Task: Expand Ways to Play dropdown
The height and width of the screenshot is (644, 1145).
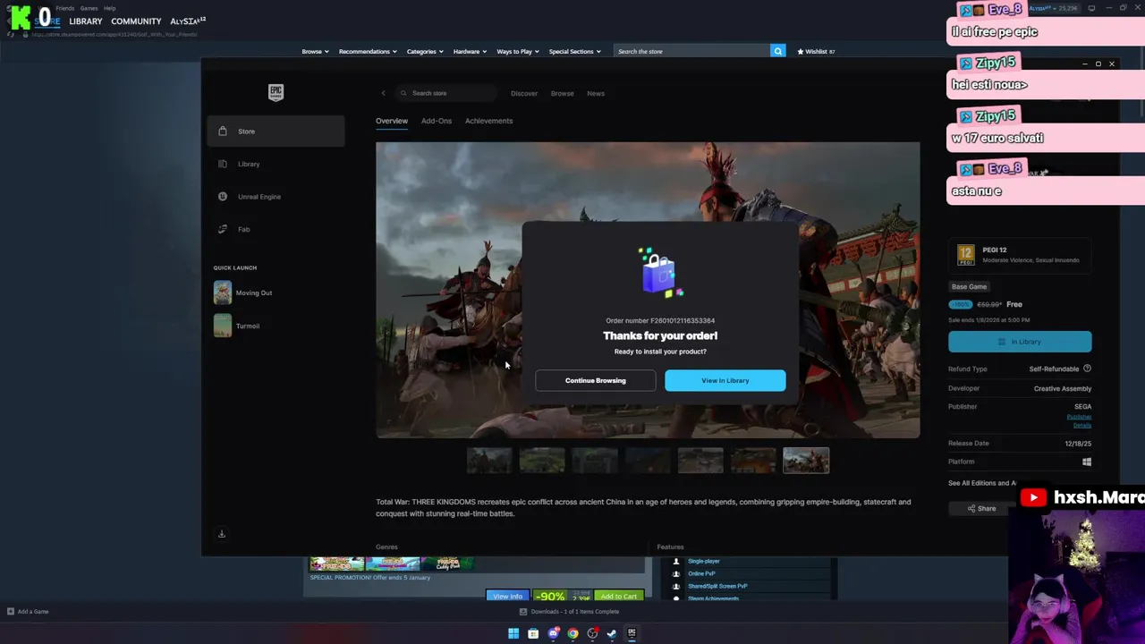Action: (518, 51)
